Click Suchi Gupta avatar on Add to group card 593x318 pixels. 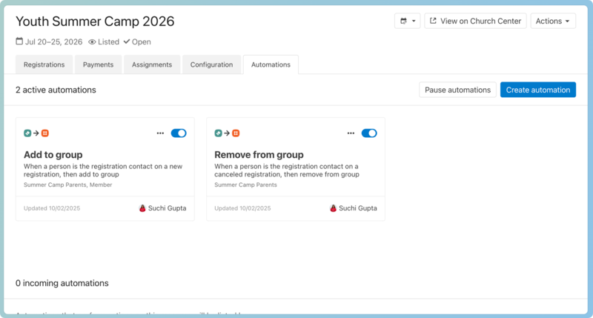142,208
